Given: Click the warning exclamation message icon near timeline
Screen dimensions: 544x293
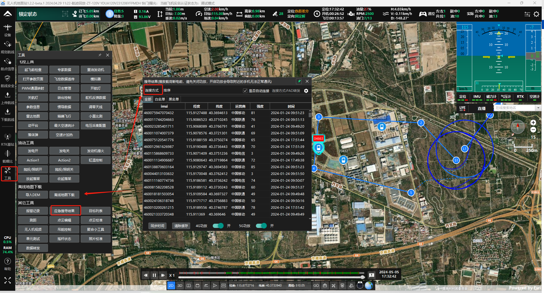Looking at the screenshot, I should 372,275.
